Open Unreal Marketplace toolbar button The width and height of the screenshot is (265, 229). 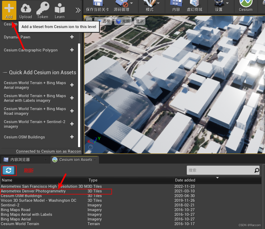tap(195, 6)
